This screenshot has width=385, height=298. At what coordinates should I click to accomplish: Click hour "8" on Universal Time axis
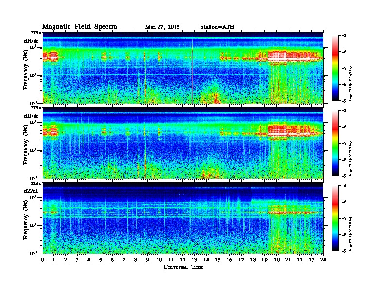(x=136, y=260)
